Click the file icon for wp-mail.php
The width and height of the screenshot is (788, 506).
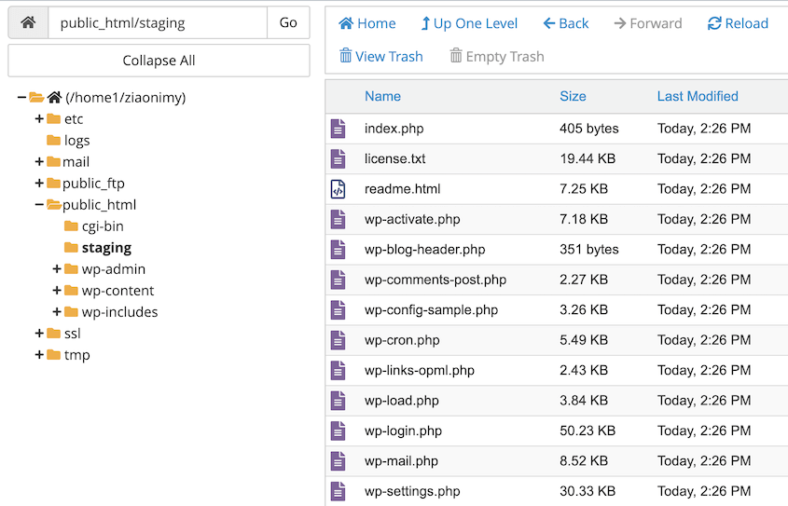[339, 461]
